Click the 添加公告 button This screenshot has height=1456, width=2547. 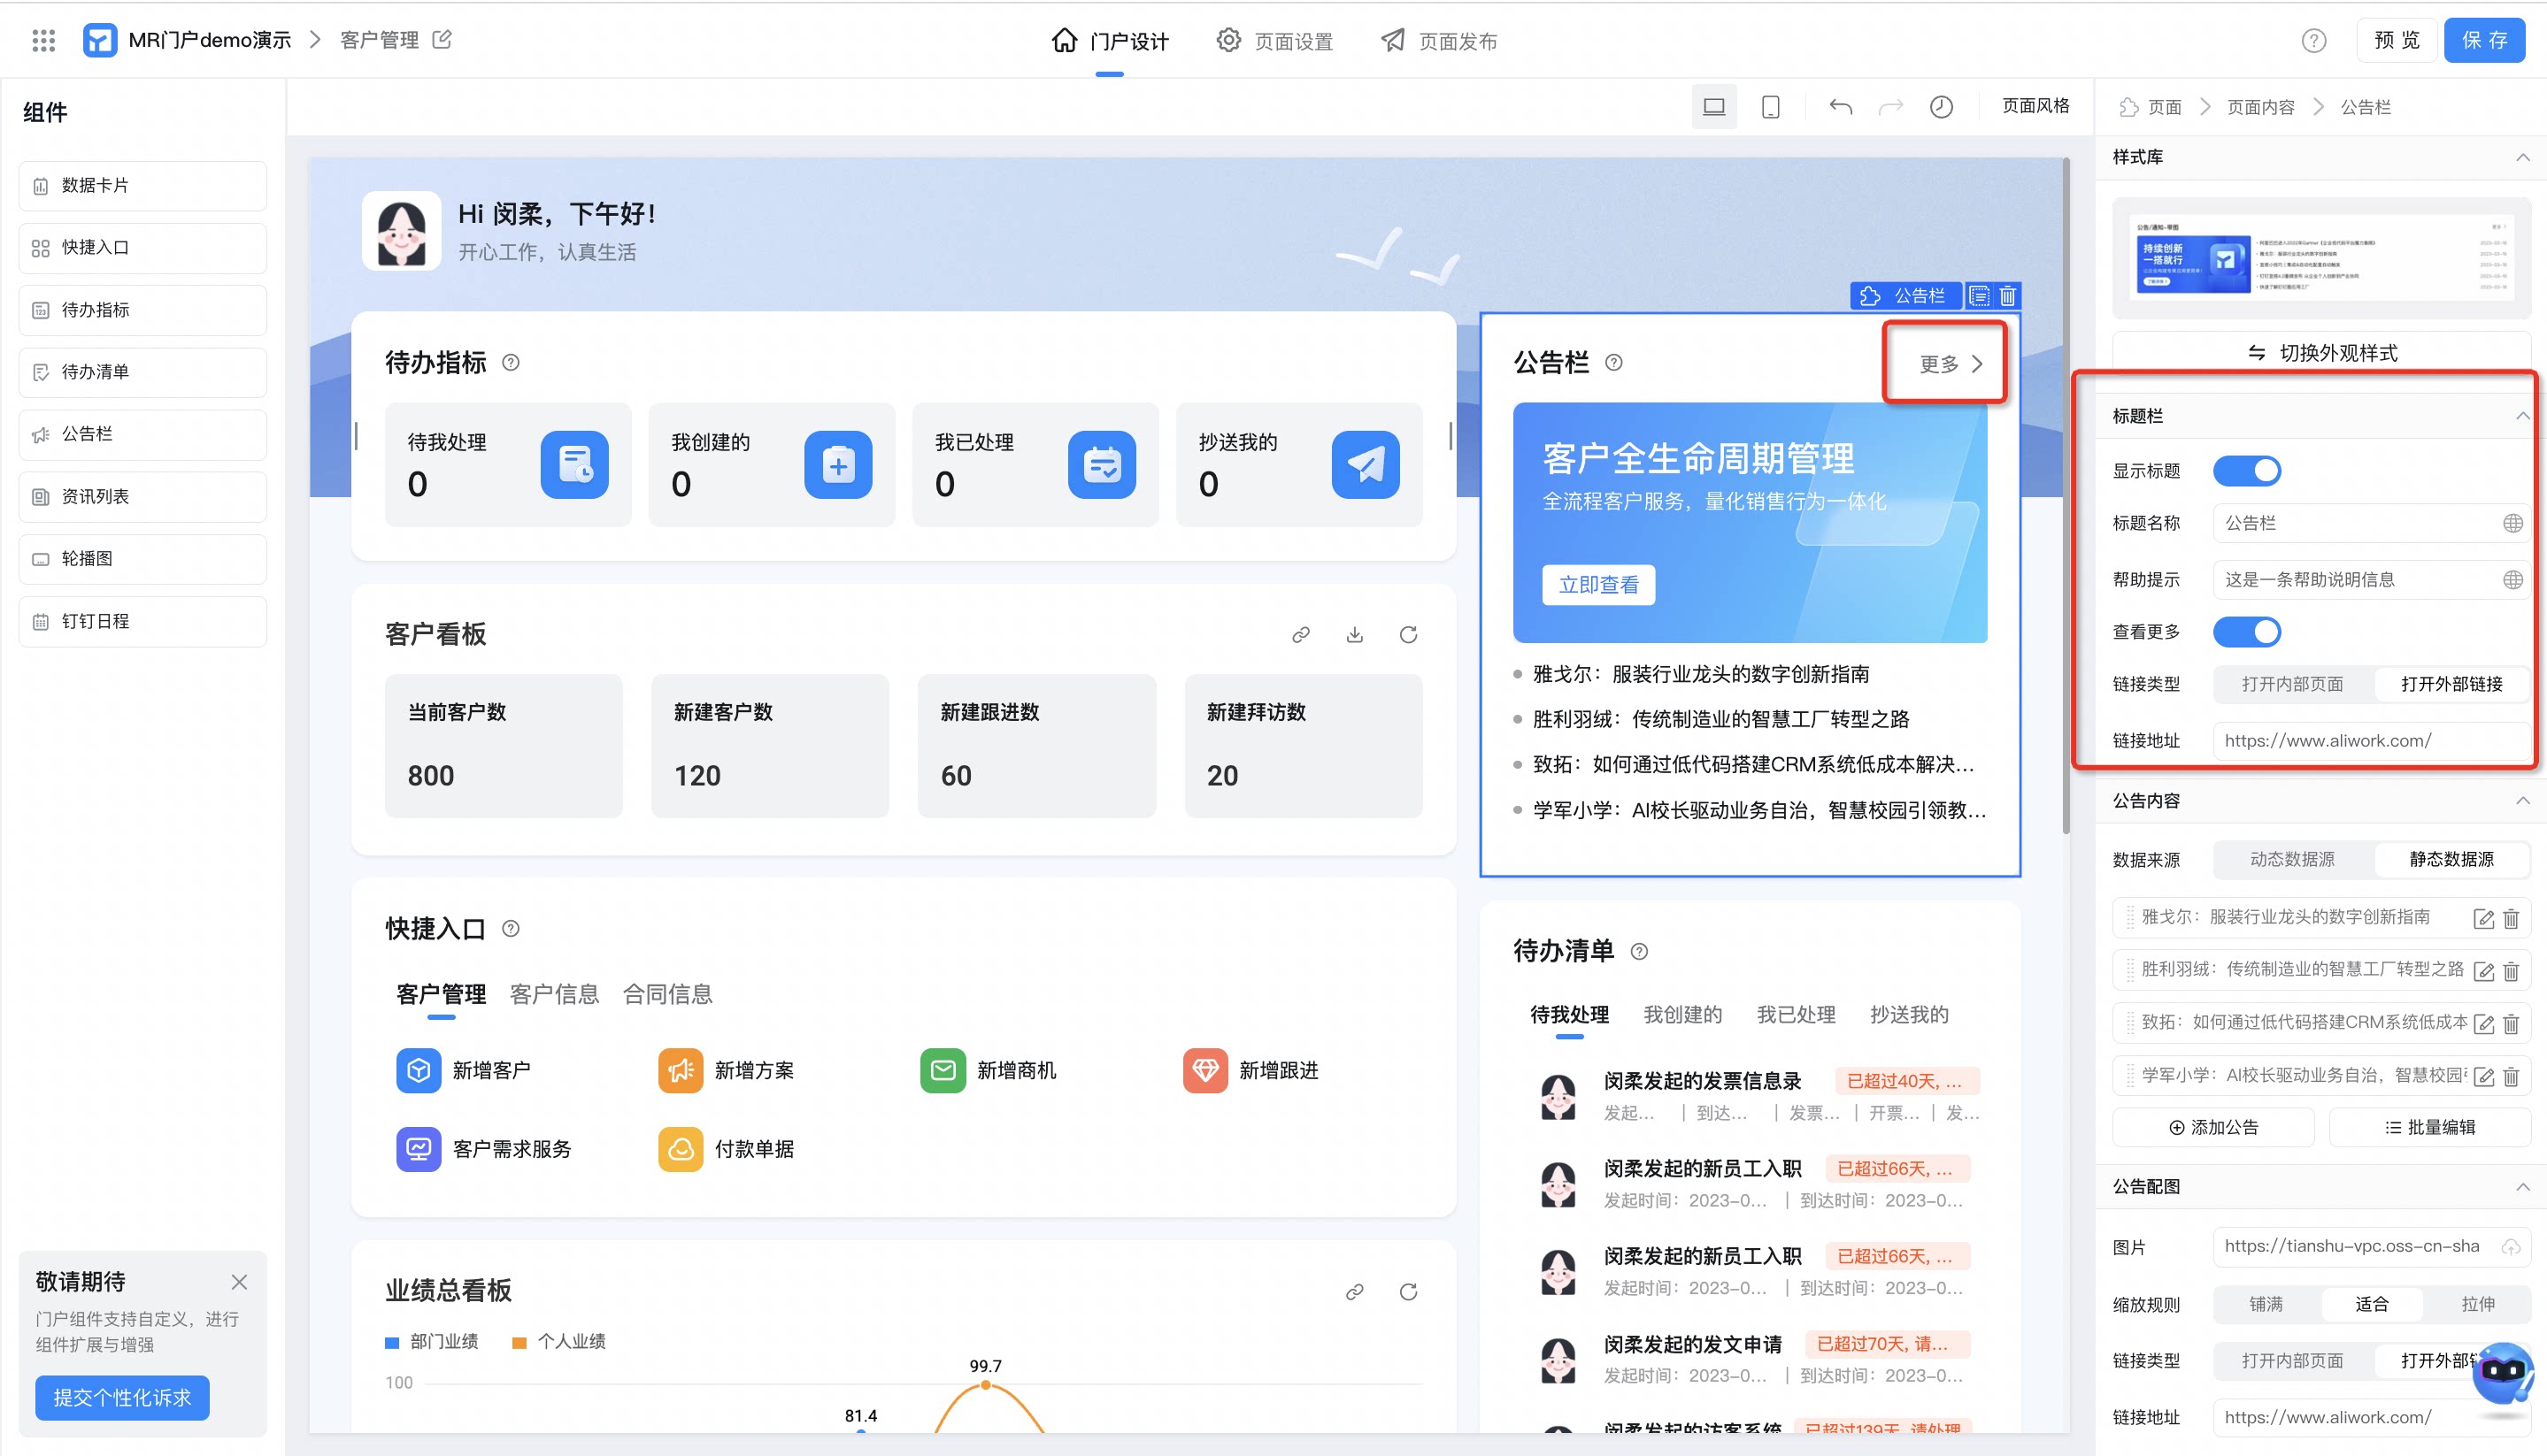(2212, 1127)
